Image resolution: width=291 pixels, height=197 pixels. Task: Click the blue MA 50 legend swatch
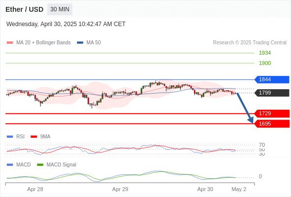[x=80, y=43]
